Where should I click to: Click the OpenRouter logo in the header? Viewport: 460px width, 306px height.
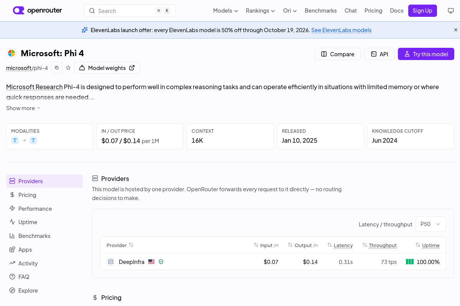(x=37, y=11)
